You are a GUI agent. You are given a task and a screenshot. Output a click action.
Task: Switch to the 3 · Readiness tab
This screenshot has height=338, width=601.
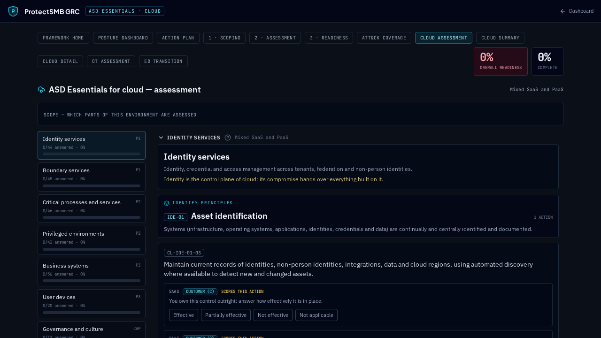pos(329,38)
